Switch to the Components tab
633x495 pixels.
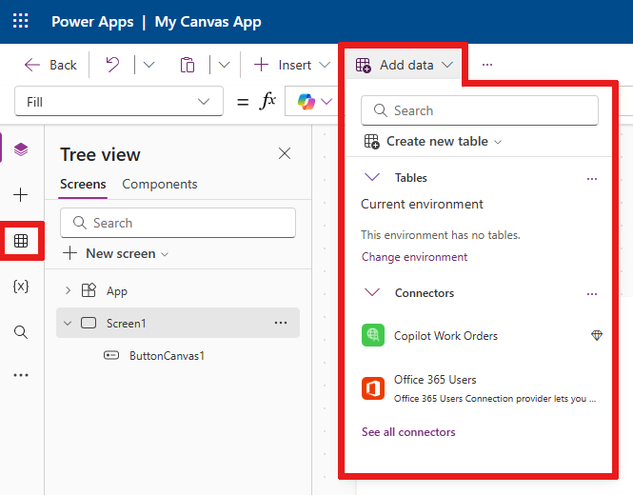(x=160, y=184)
